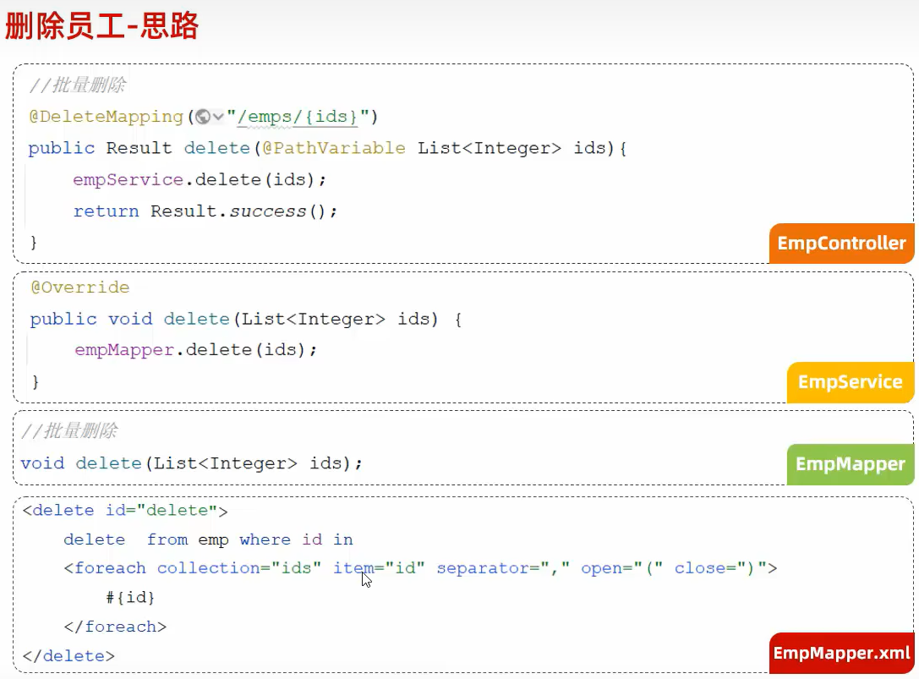Click separator="," attribute
919x679 pixels.
[x=503, y=568]
